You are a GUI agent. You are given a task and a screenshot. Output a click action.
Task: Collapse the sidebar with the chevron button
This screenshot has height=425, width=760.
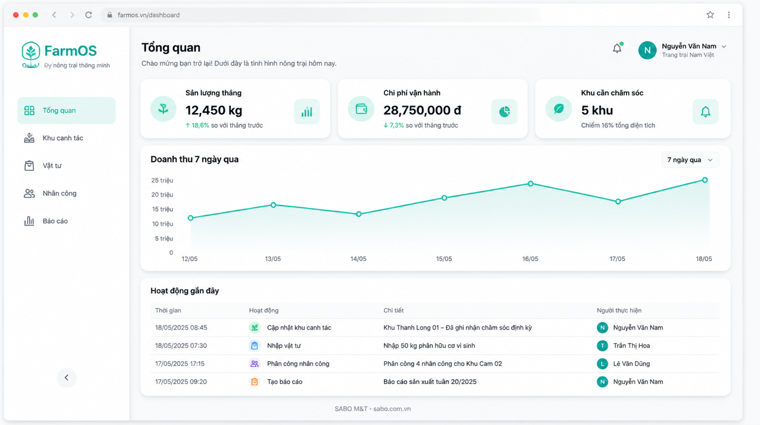67,378
